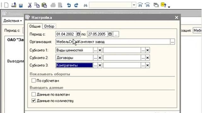The width and height of the screenshot is (202, 113).
Task: Switch to the Отбор tab
Action: pos(49,26)
